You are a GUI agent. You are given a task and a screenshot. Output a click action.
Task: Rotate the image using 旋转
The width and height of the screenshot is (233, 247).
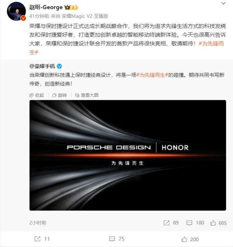pos(59,95)
